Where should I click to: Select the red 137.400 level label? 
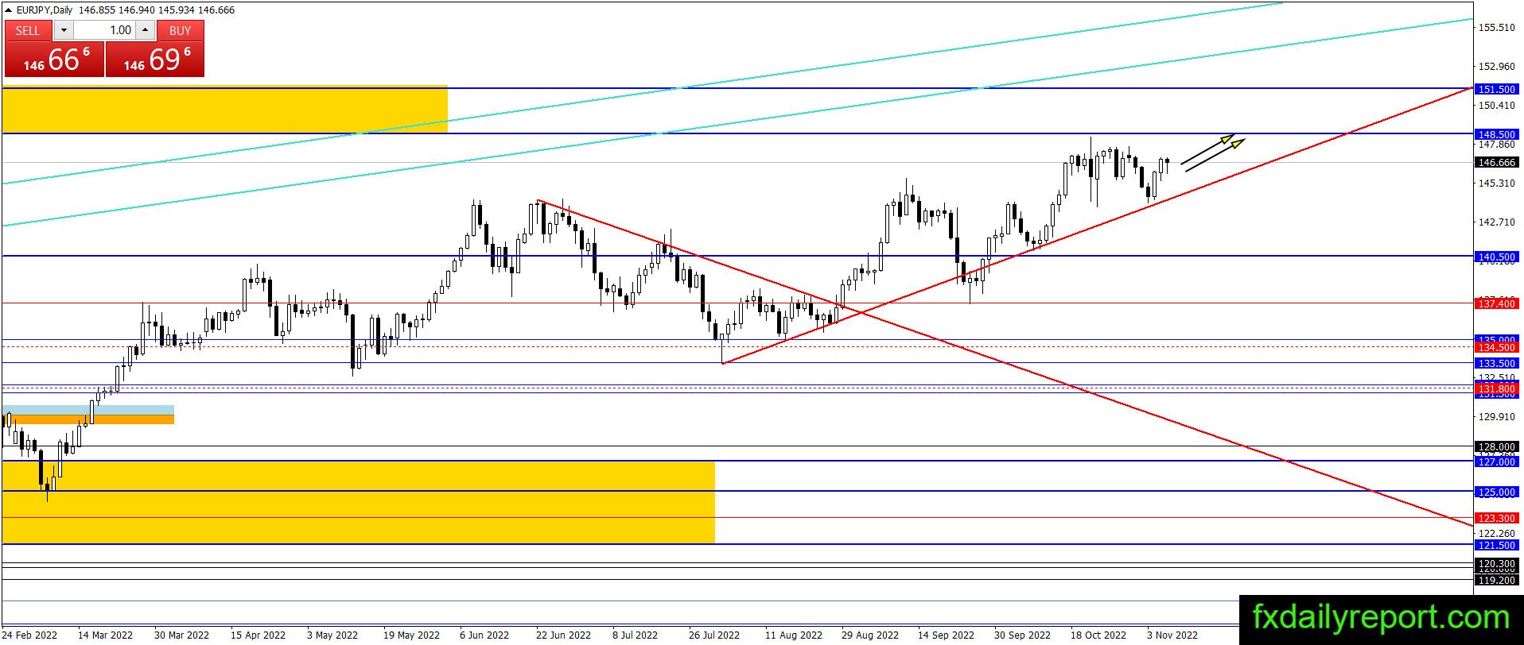tap(1496, 303)
